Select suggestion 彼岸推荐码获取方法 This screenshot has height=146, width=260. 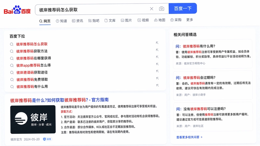click(x=32, y=51)
